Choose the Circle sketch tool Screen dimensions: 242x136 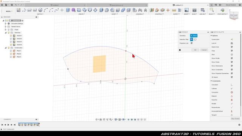coord(40,10)
